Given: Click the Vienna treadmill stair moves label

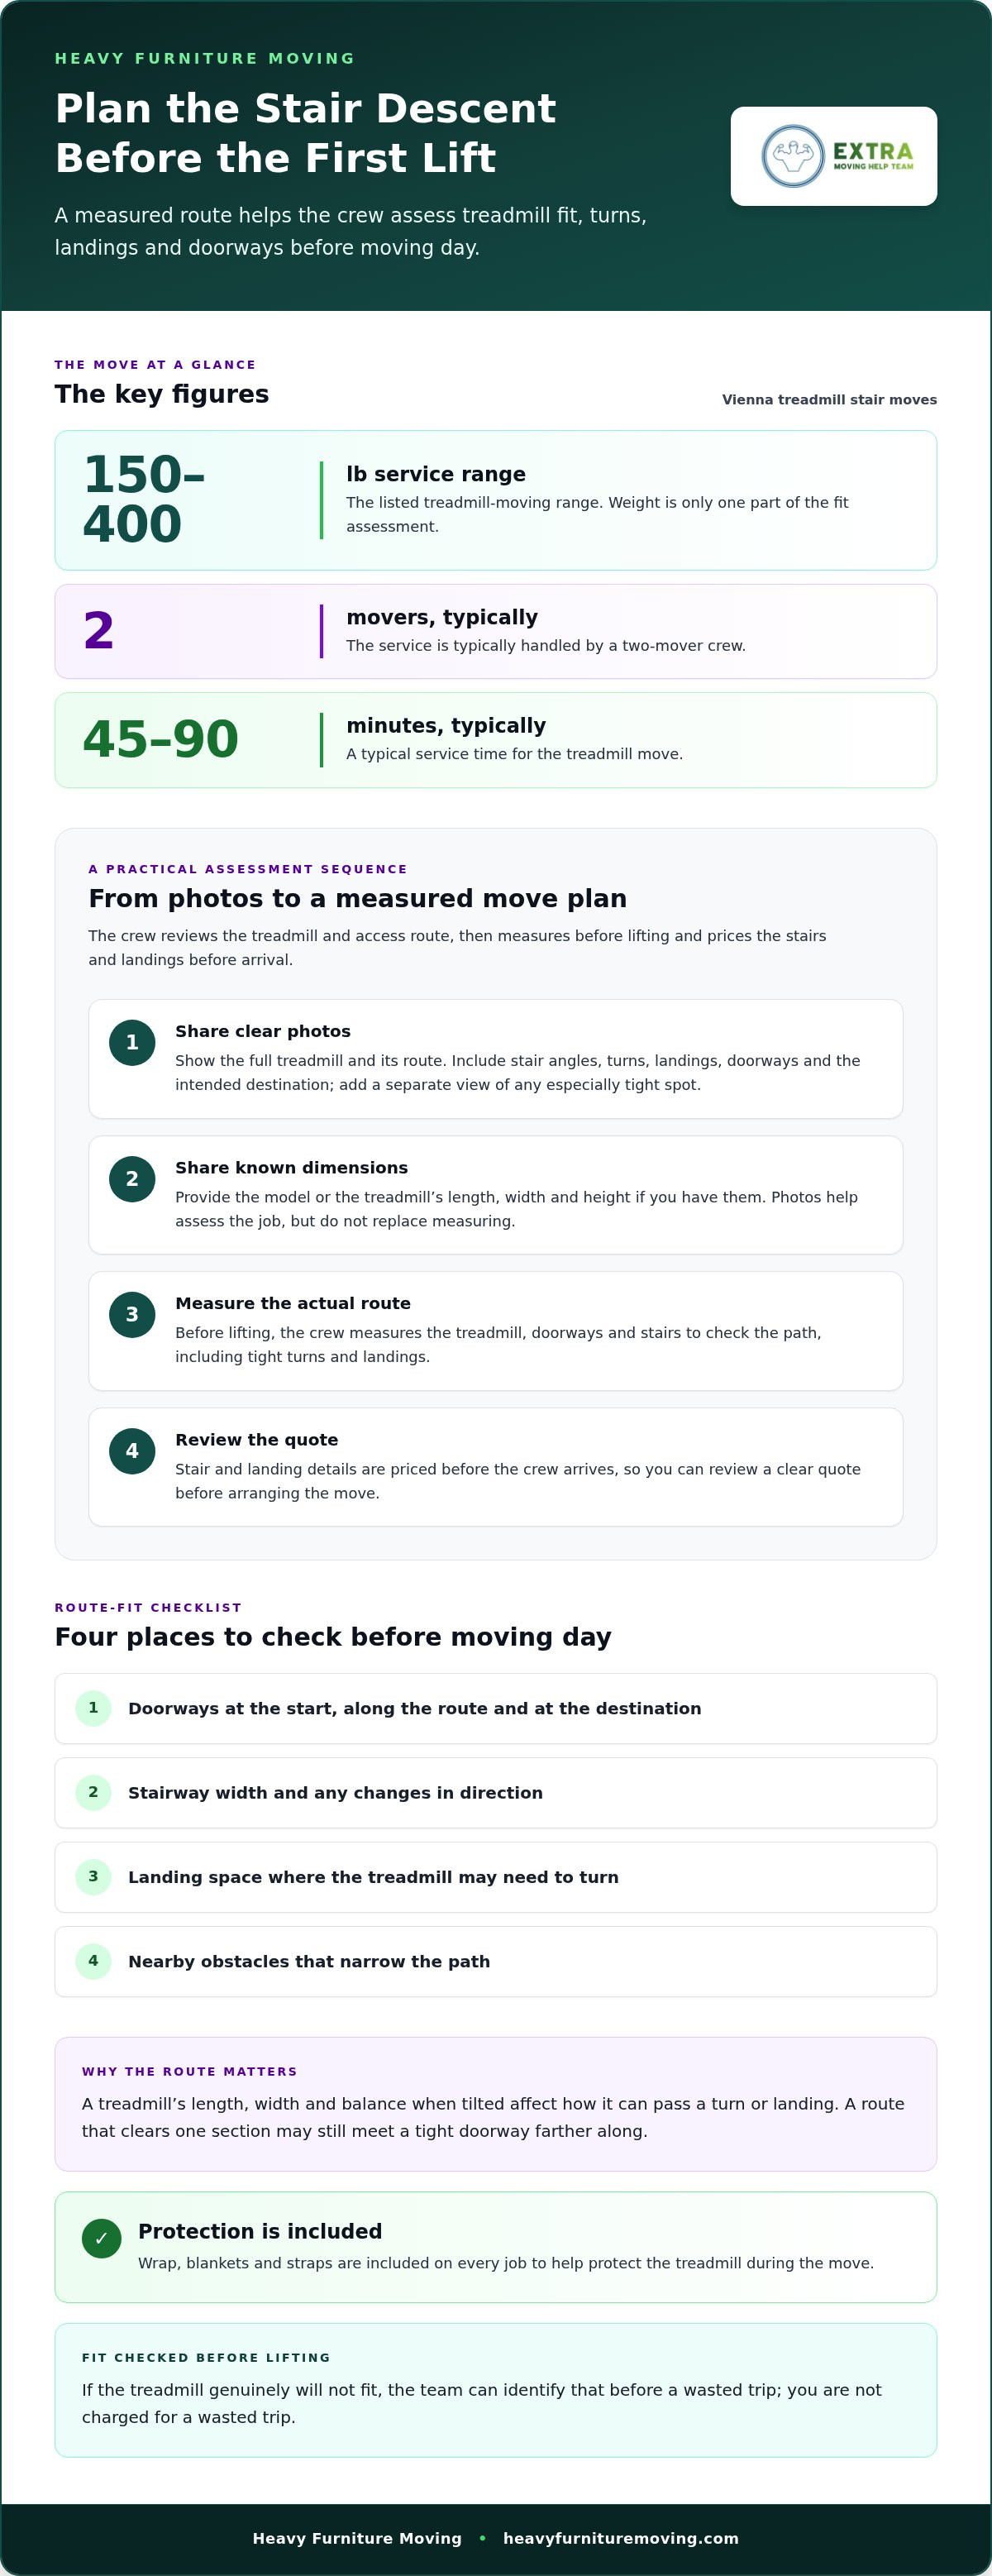Looking at the screenshot, I should point(829,400).
